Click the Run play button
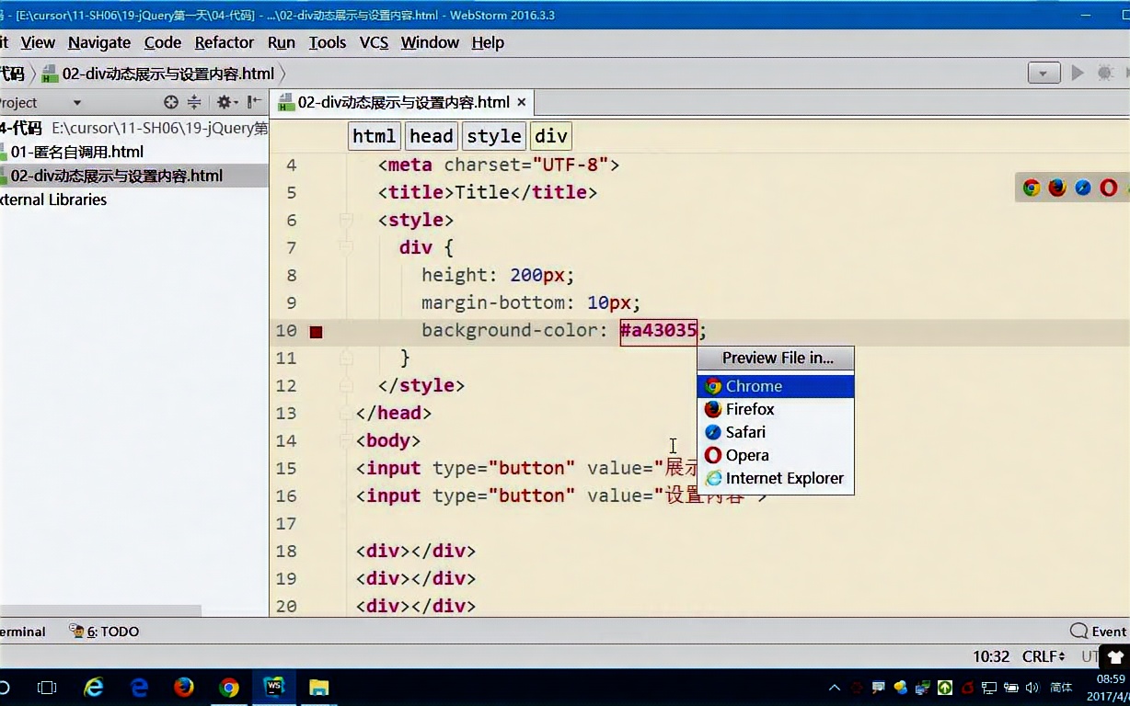This screenshot has height=706, width=1130. [1078, 74]
